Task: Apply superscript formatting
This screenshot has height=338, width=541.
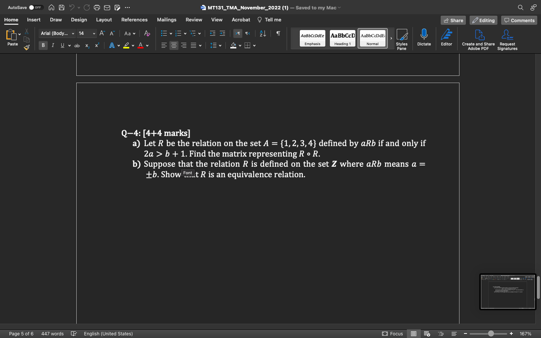Action: tap(97, 45)
